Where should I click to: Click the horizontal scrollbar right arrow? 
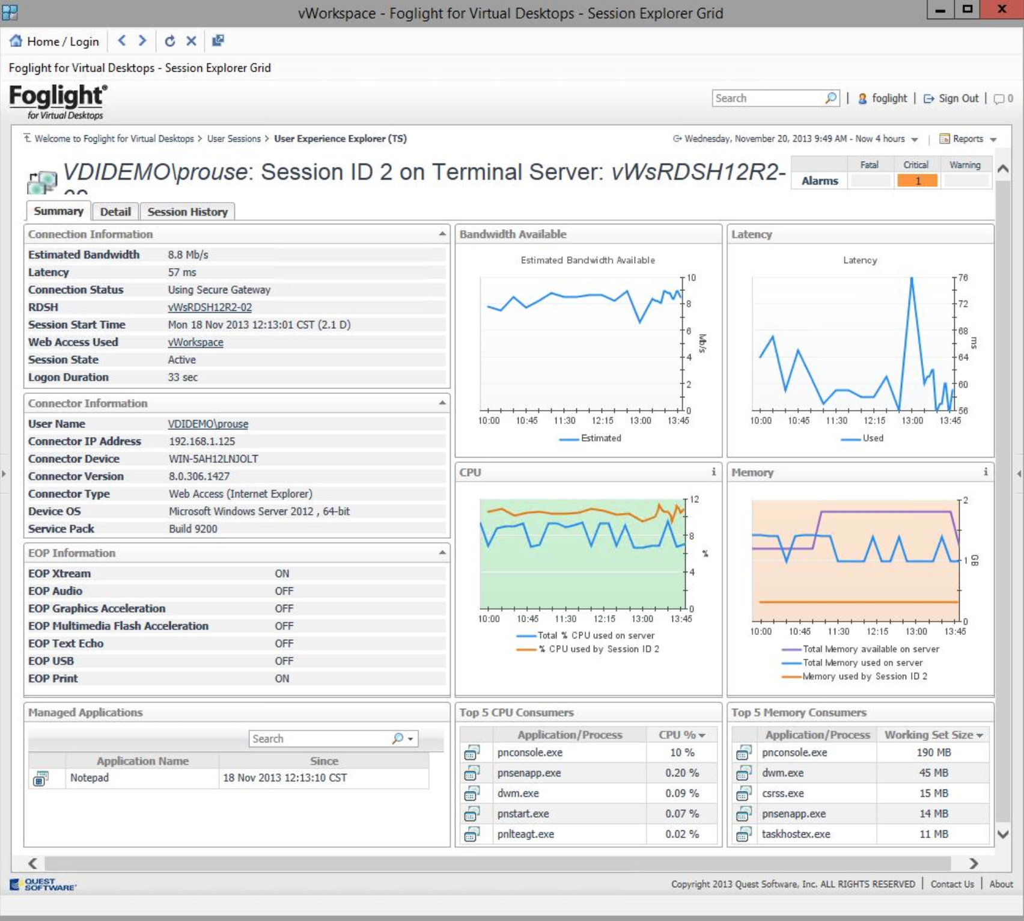point(974,863)
